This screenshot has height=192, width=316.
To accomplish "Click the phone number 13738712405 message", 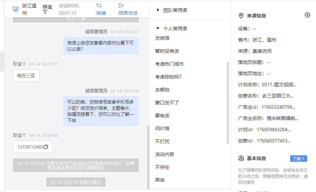I will (x=33, y=147).
